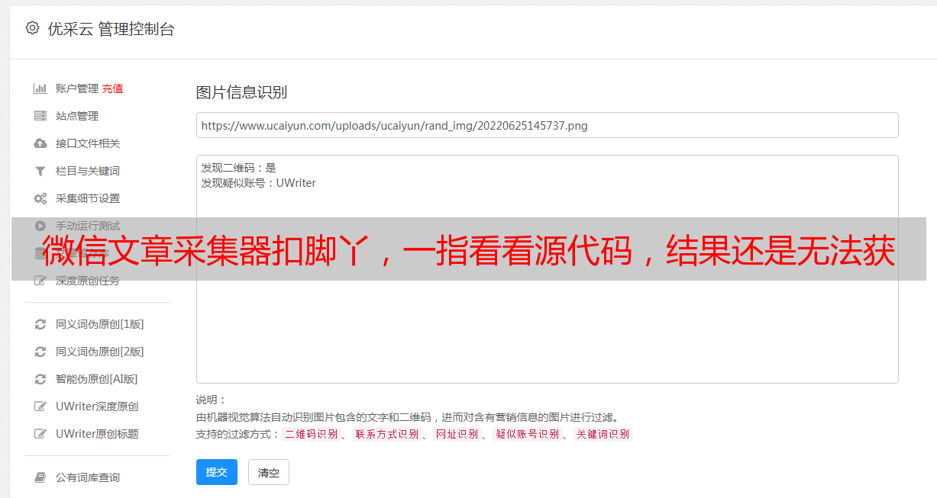The image size is (937, 498).
Task: Click the edit icon for UWriter深度原创
Action: [x=40, y=406]
